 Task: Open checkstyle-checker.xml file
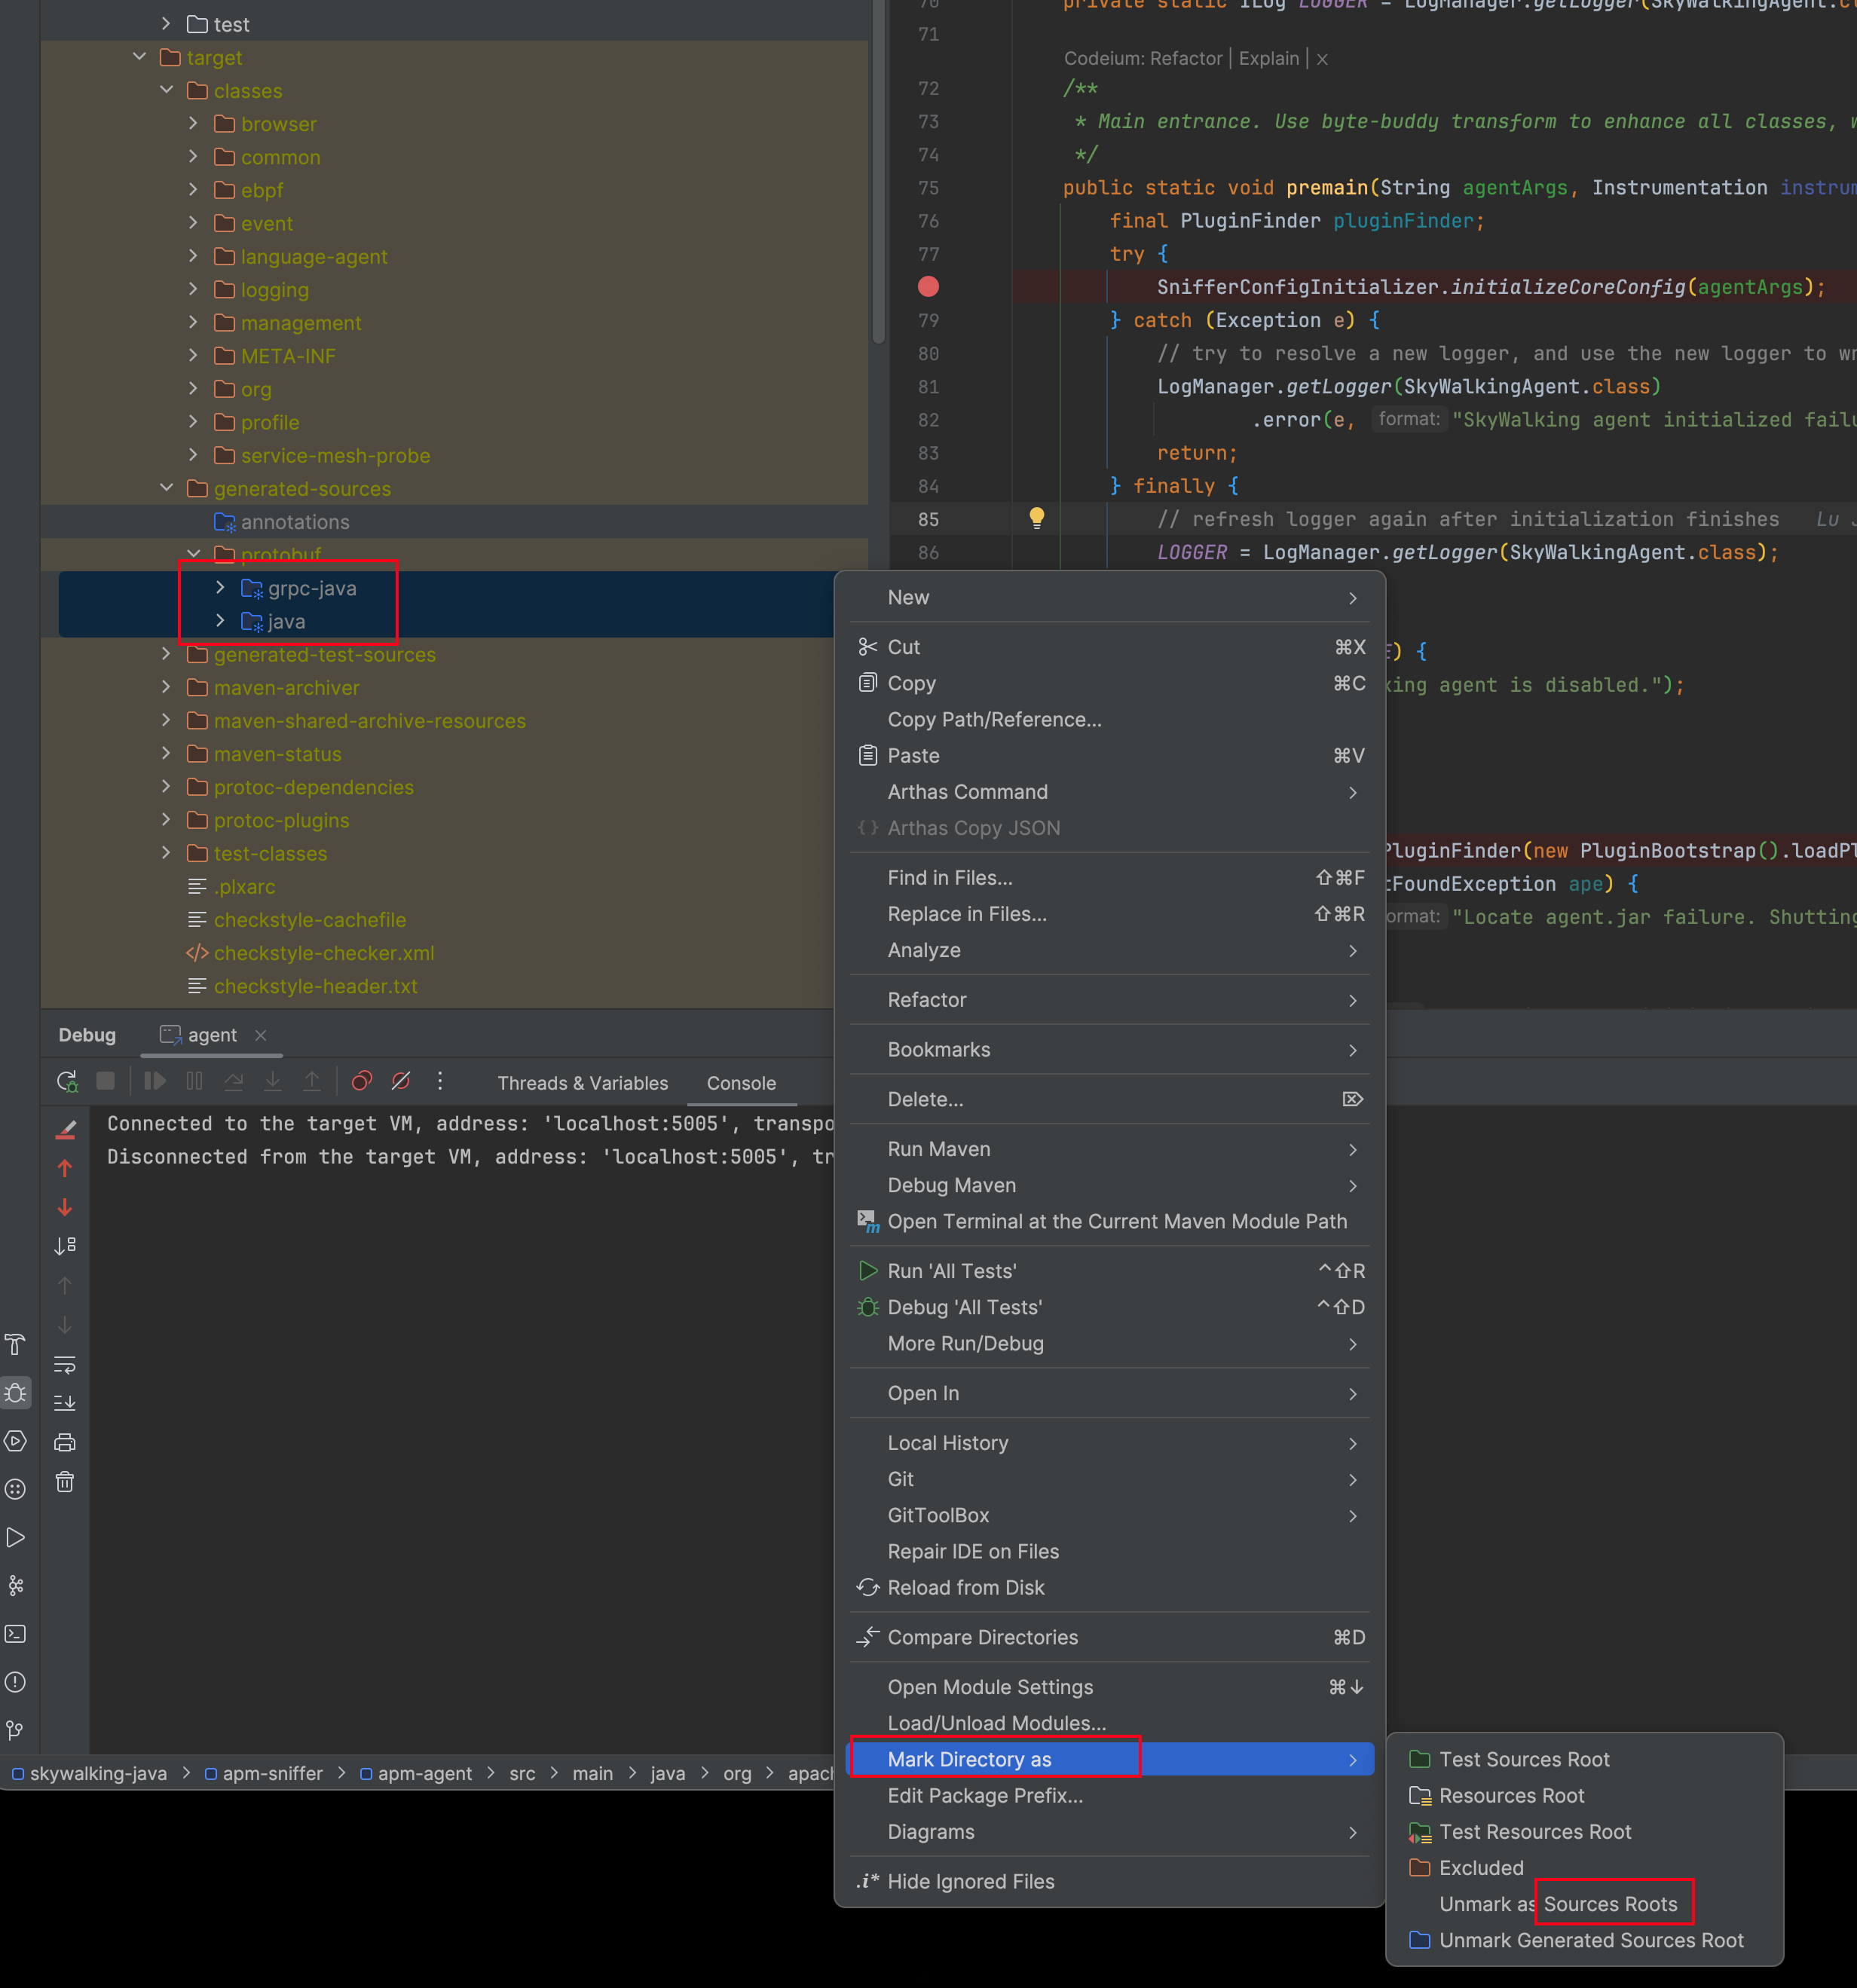coord(310,952)
